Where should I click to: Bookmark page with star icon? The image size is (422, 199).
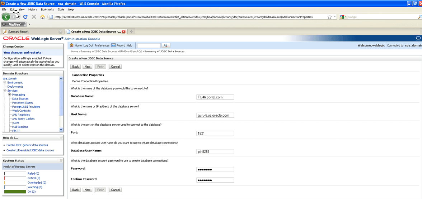[329, 17]
